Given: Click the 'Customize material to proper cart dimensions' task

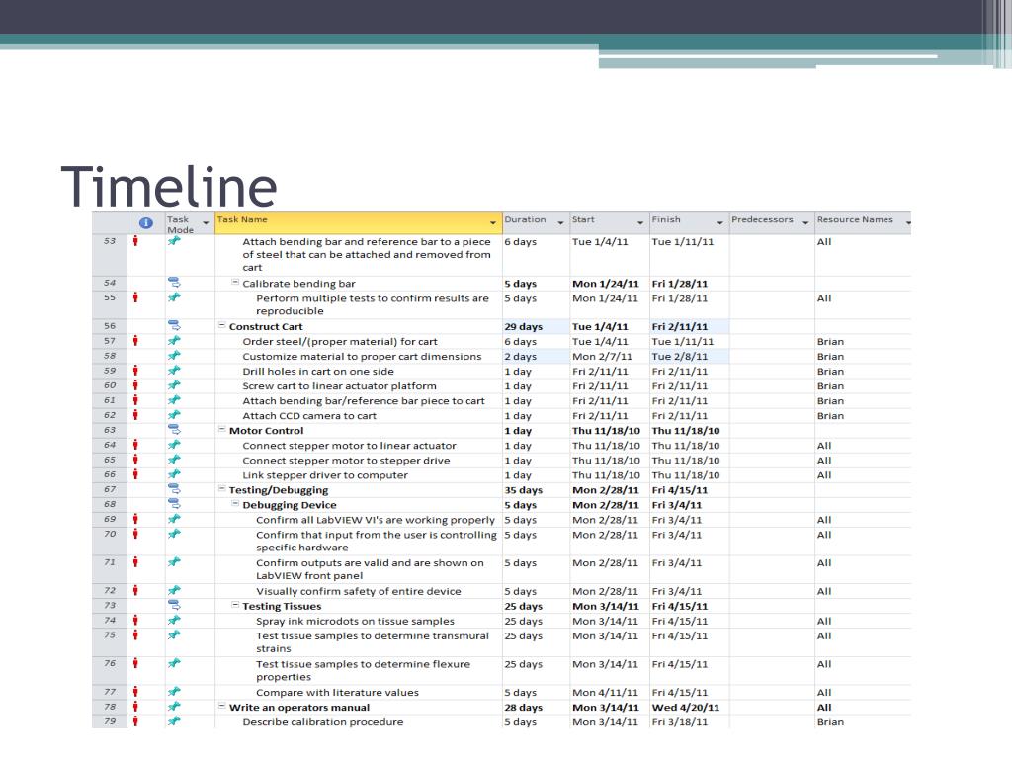Looking at the screenshot, I should pyautogui.click(x=362, y=356).
